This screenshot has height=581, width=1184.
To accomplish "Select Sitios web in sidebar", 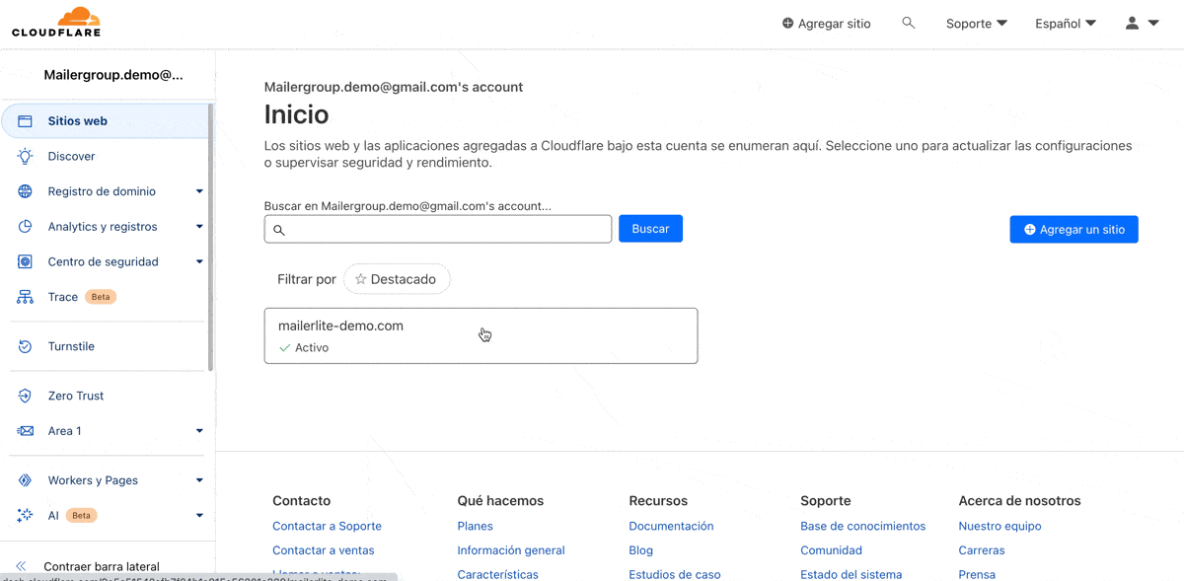I will click(x=106, y=121).
